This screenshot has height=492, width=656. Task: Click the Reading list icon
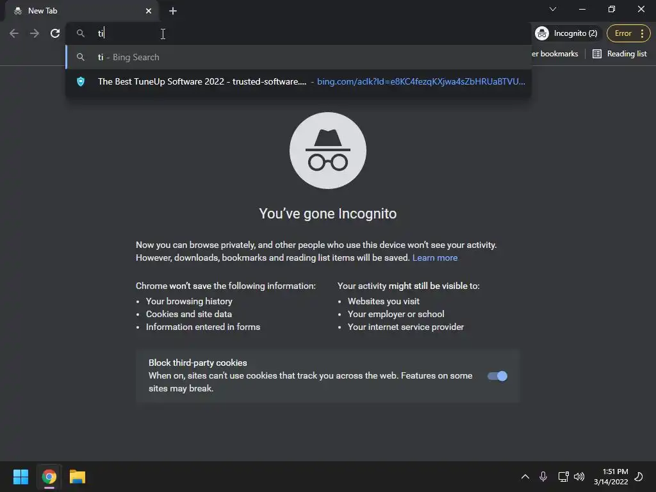pyautogui.click(x=597, y=54)
